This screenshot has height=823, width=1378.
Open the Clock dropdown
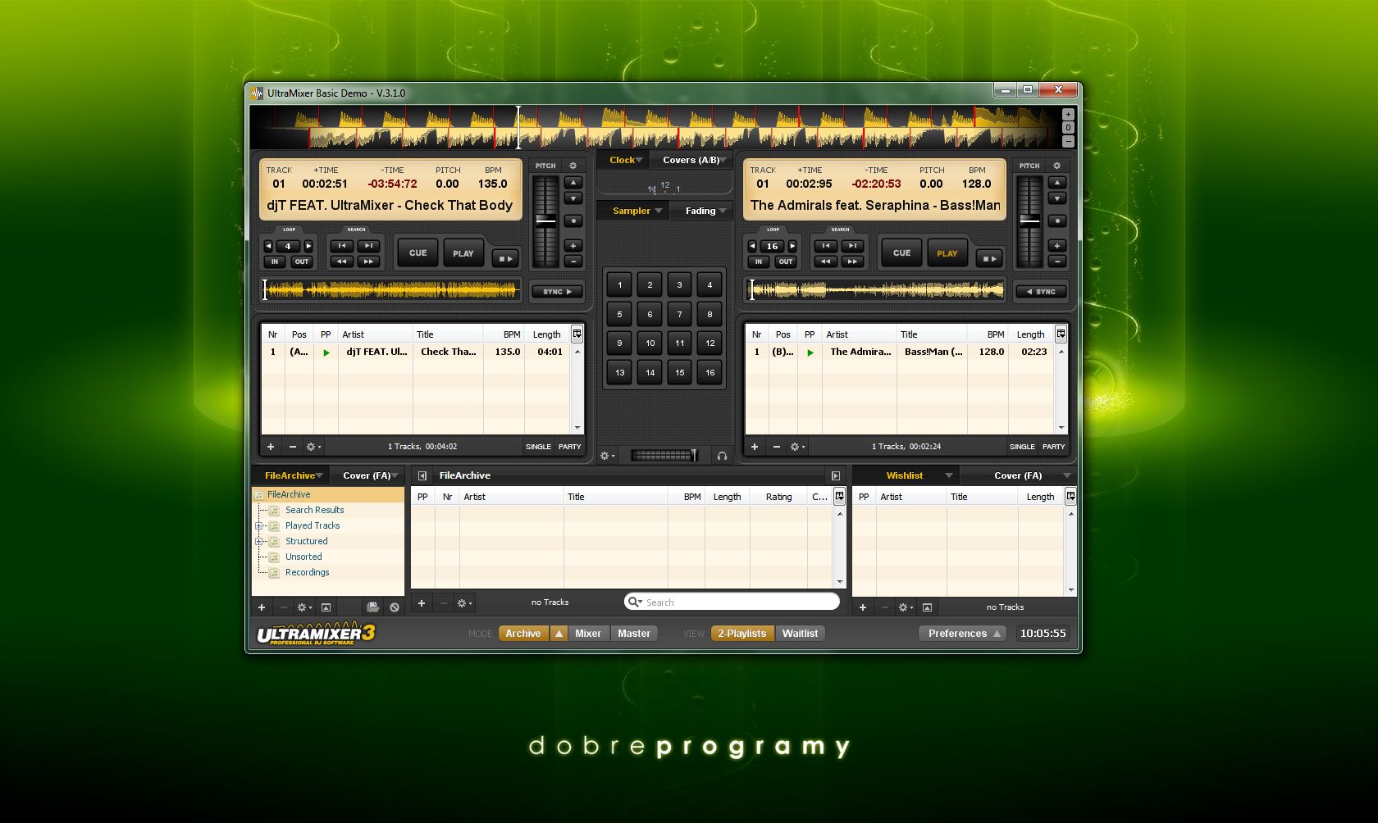click(x=623, y=160)
